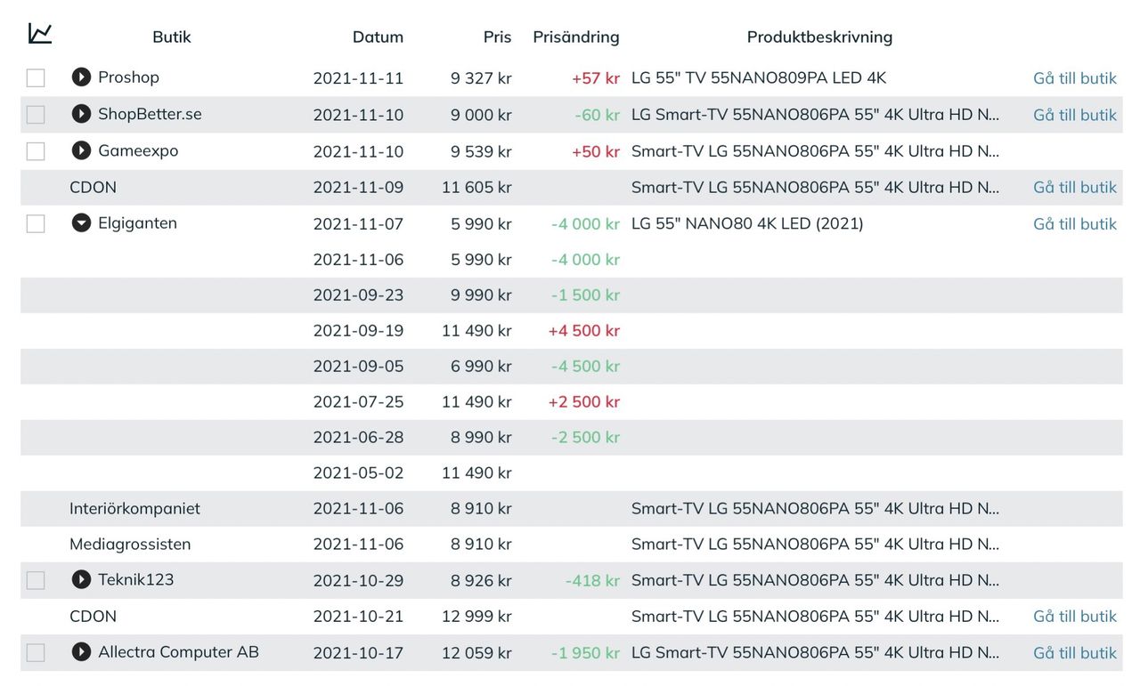Collapse Elgiganten price history
The width and height of the screenshot is (1140, 686).
tap(81, 223)
